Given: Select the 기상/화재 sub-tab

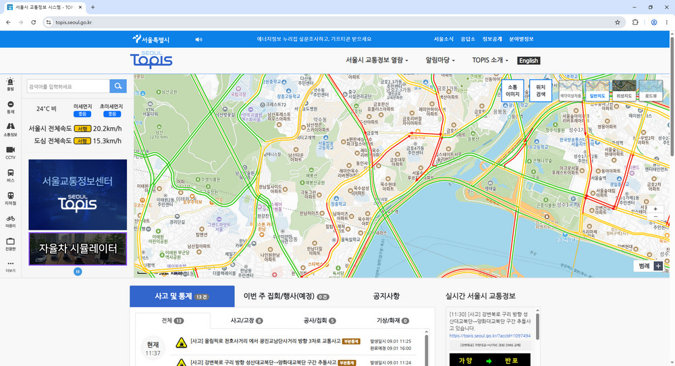Looking at the screenshot, I should point(393,320).
